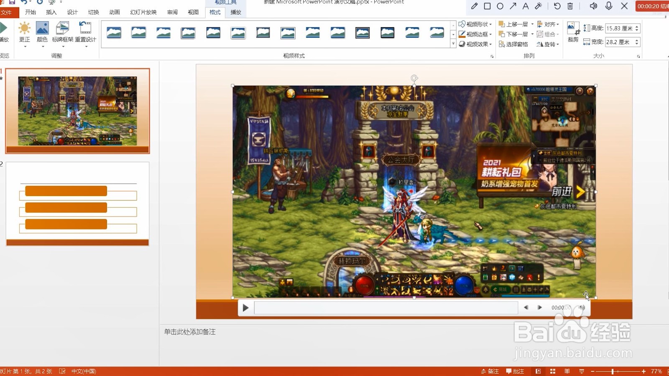The width and height of the screenshot is (669, 376).
Task: Select slide 2 thumbnail with orange bars
Action: pos(77,204)
